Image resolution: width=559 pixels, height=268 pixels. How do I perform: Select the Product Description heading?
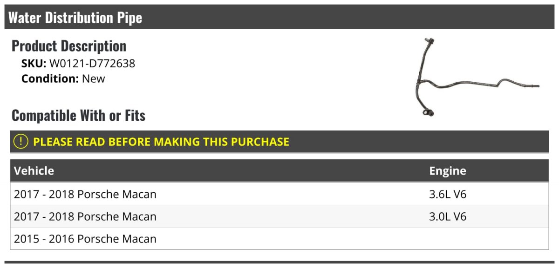click(x=69, y=46)
